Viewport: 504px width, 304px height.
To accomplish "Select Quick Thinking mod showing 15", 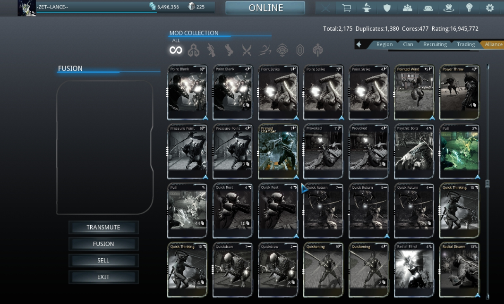I will 459,211.
